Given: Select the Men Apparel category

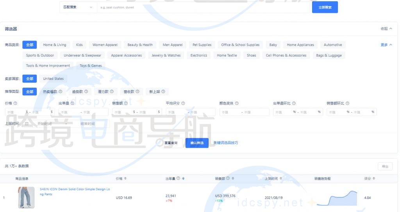Looking at the screenshot, I should [173, 45].
